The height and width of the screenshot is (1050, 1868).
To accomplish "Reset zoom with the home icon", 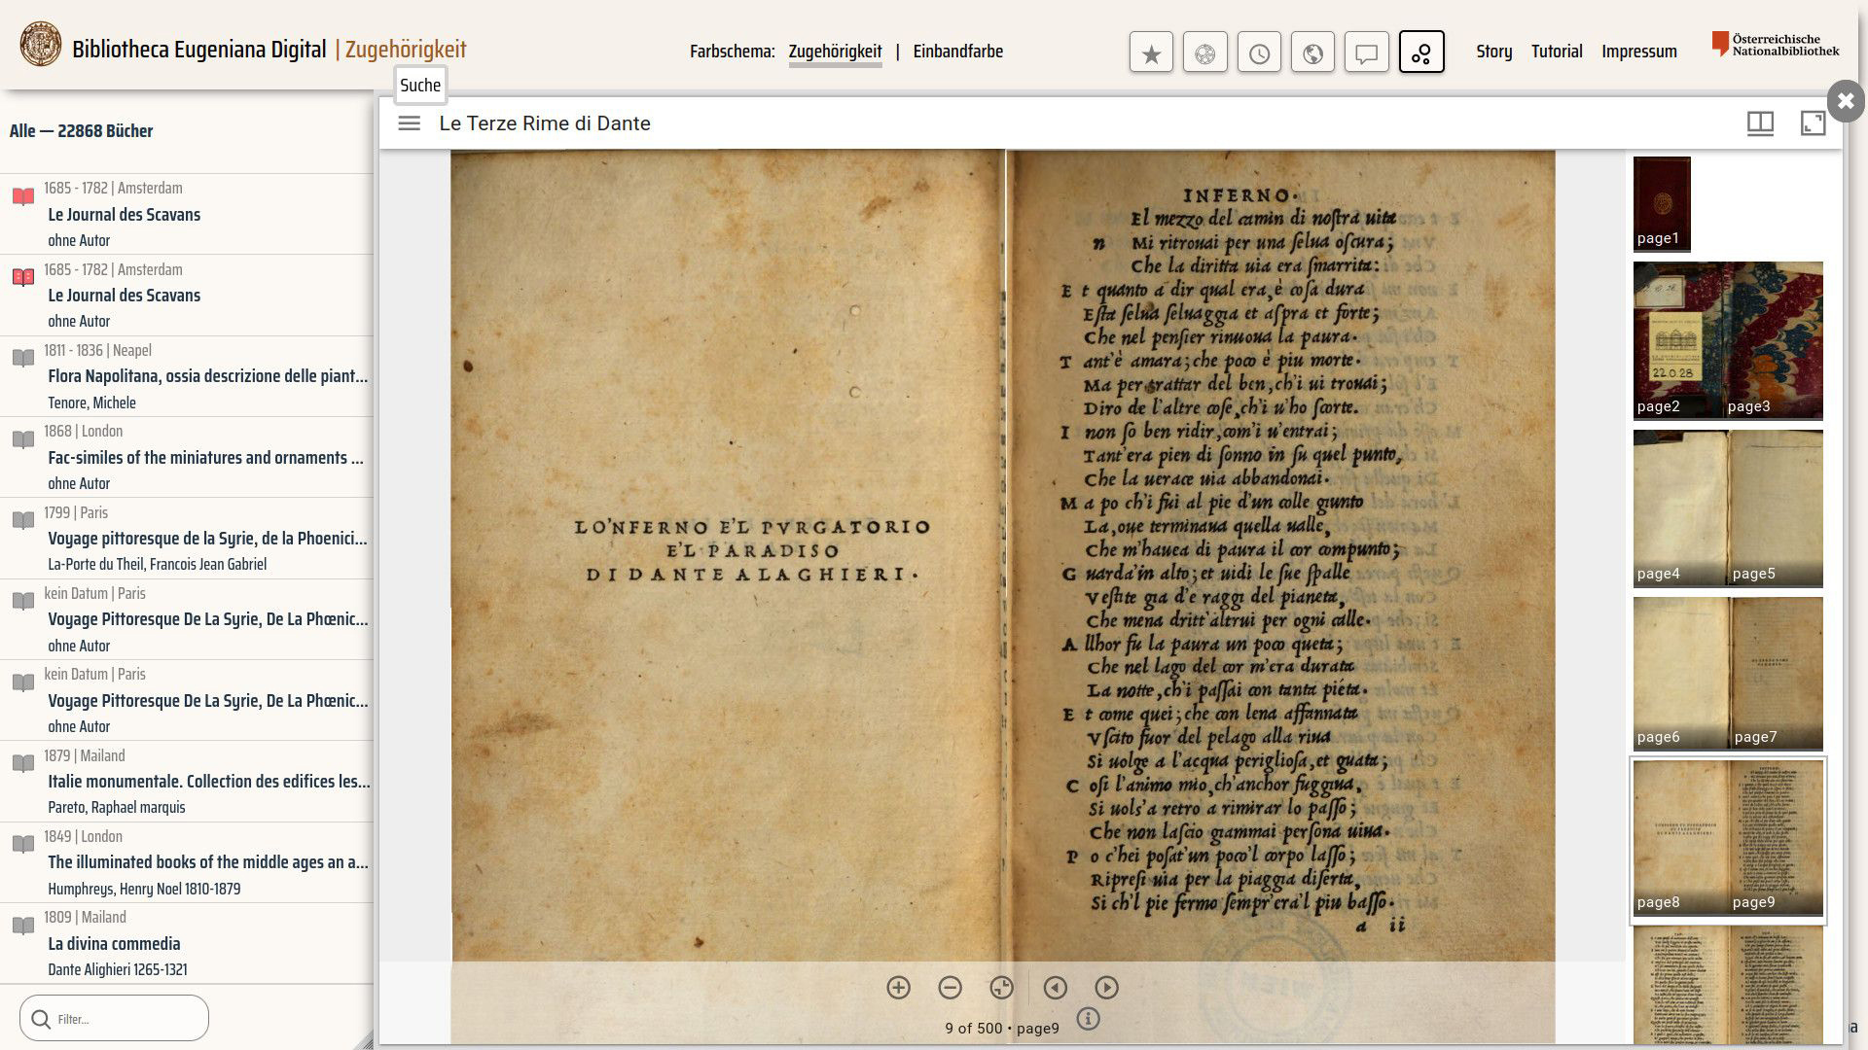I will (1001, 988).
